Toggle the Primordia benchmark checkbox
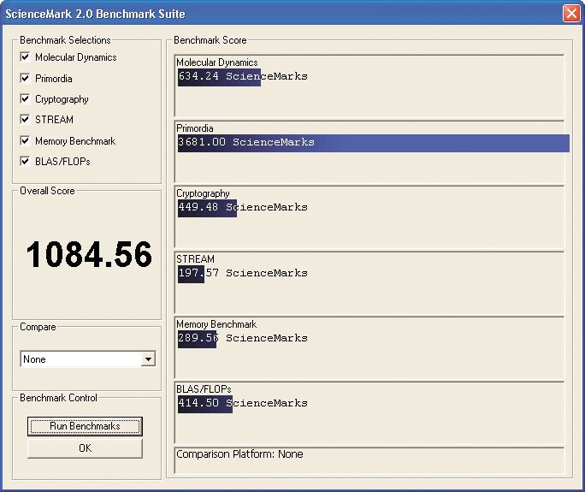585x492 pixels. coord(25,78)
